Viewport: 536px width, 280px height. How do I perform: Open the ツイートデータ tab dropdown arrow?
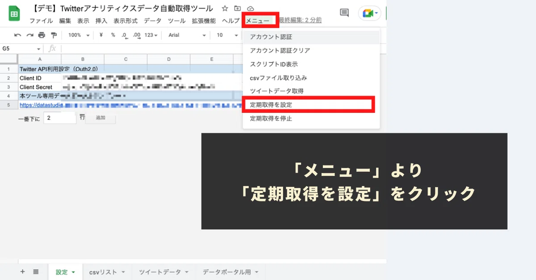[x=187, y=272]
